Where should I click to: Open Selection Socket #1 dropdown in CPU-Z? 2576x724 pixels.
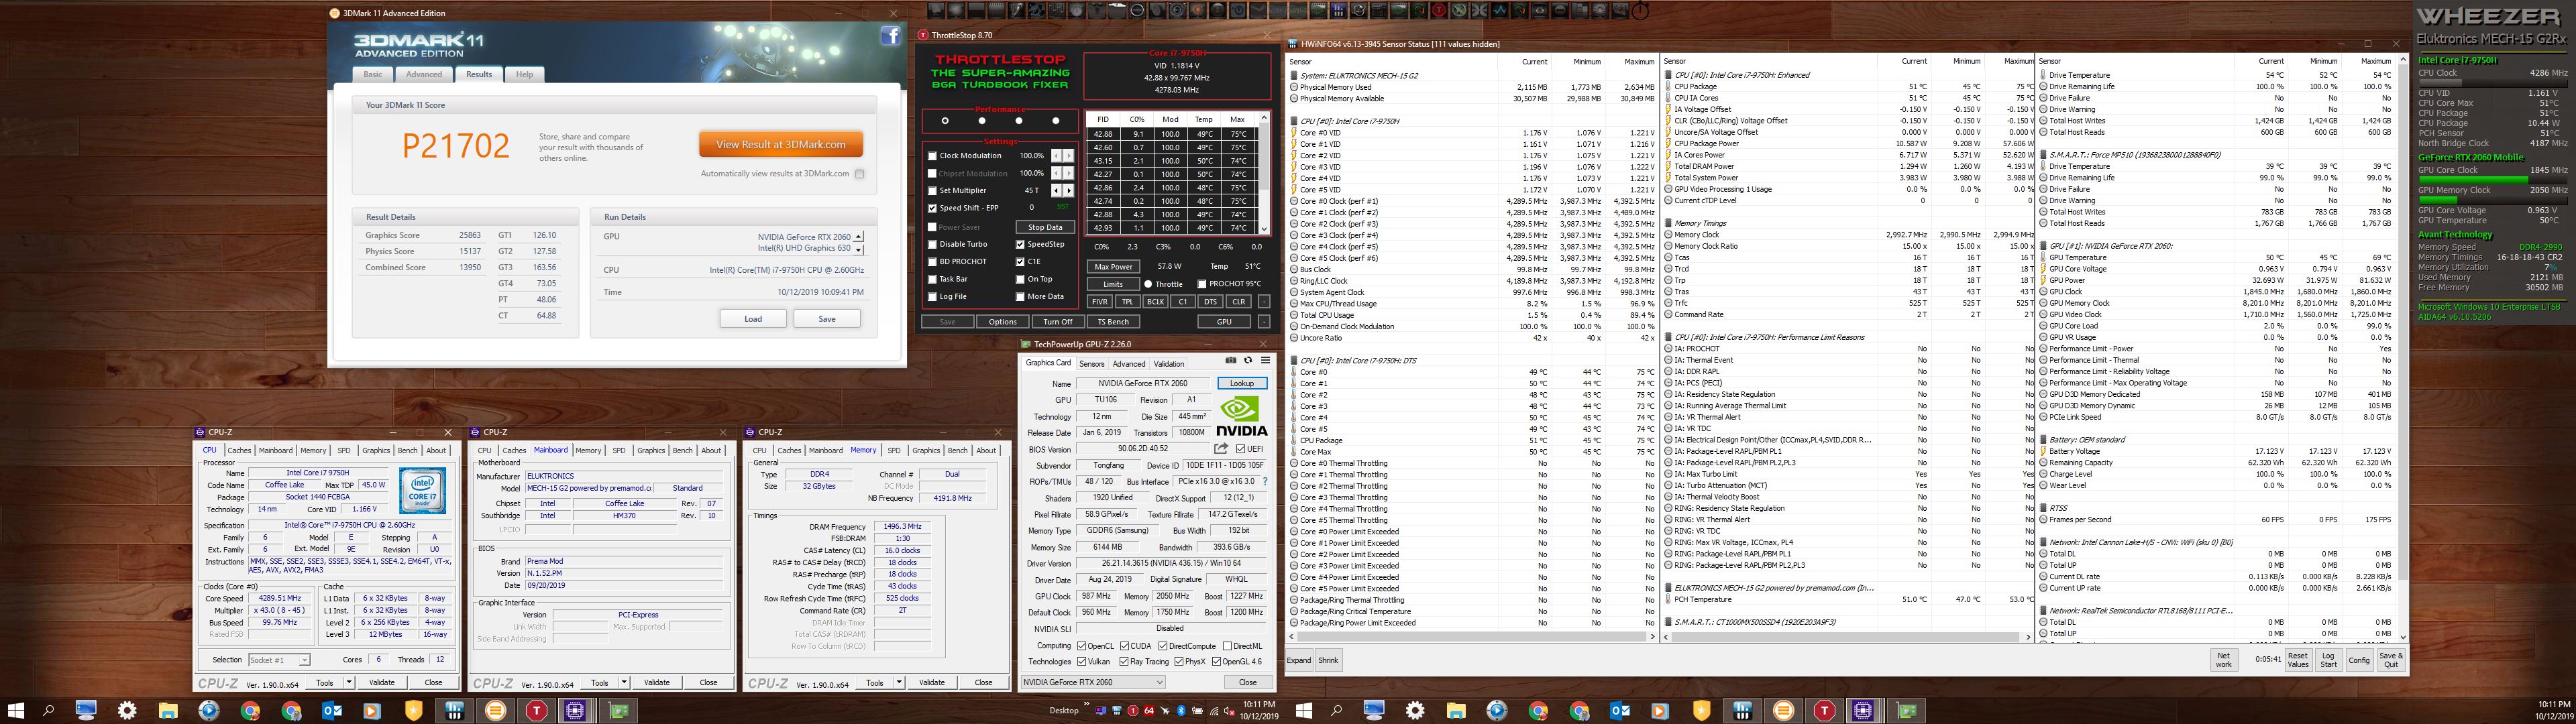click(279, 660)
